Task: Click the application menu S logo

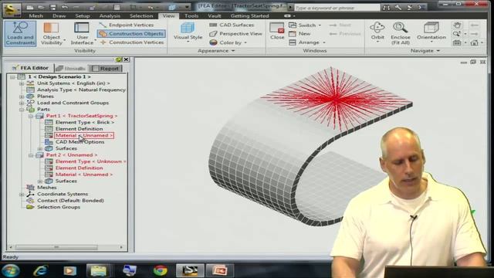Action: (12, 9)
